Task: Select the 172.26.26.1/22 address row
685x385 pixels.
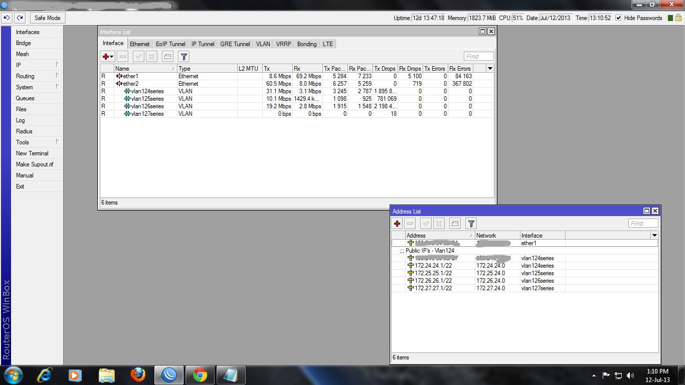Action: point(525,281)
